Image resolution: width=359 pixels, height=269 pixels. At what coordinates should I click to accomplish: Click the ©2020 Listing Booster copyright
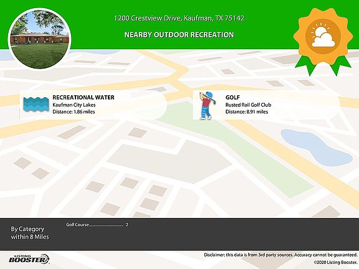click(x=335, y=262)
